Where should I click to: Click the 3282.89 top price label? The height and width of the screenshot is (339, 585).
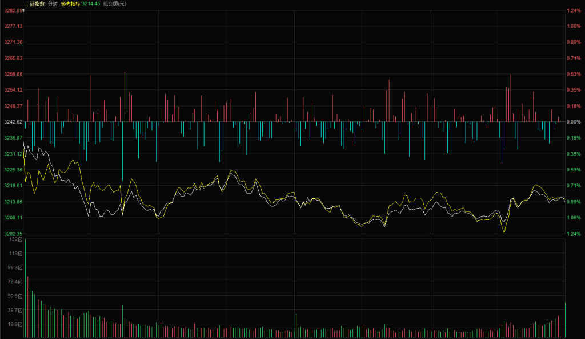coord(12,10)
